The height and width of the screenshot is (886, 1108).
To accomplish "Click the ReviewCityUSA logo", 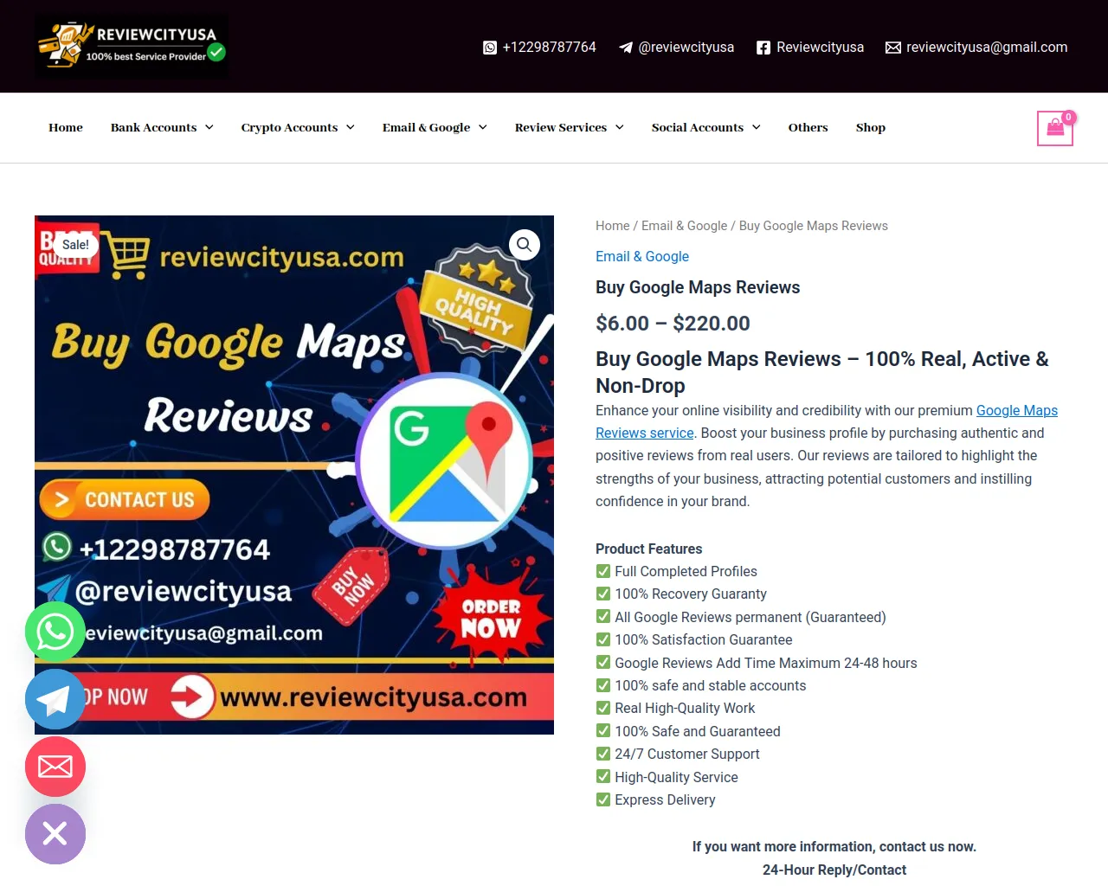I will [132, 46].
